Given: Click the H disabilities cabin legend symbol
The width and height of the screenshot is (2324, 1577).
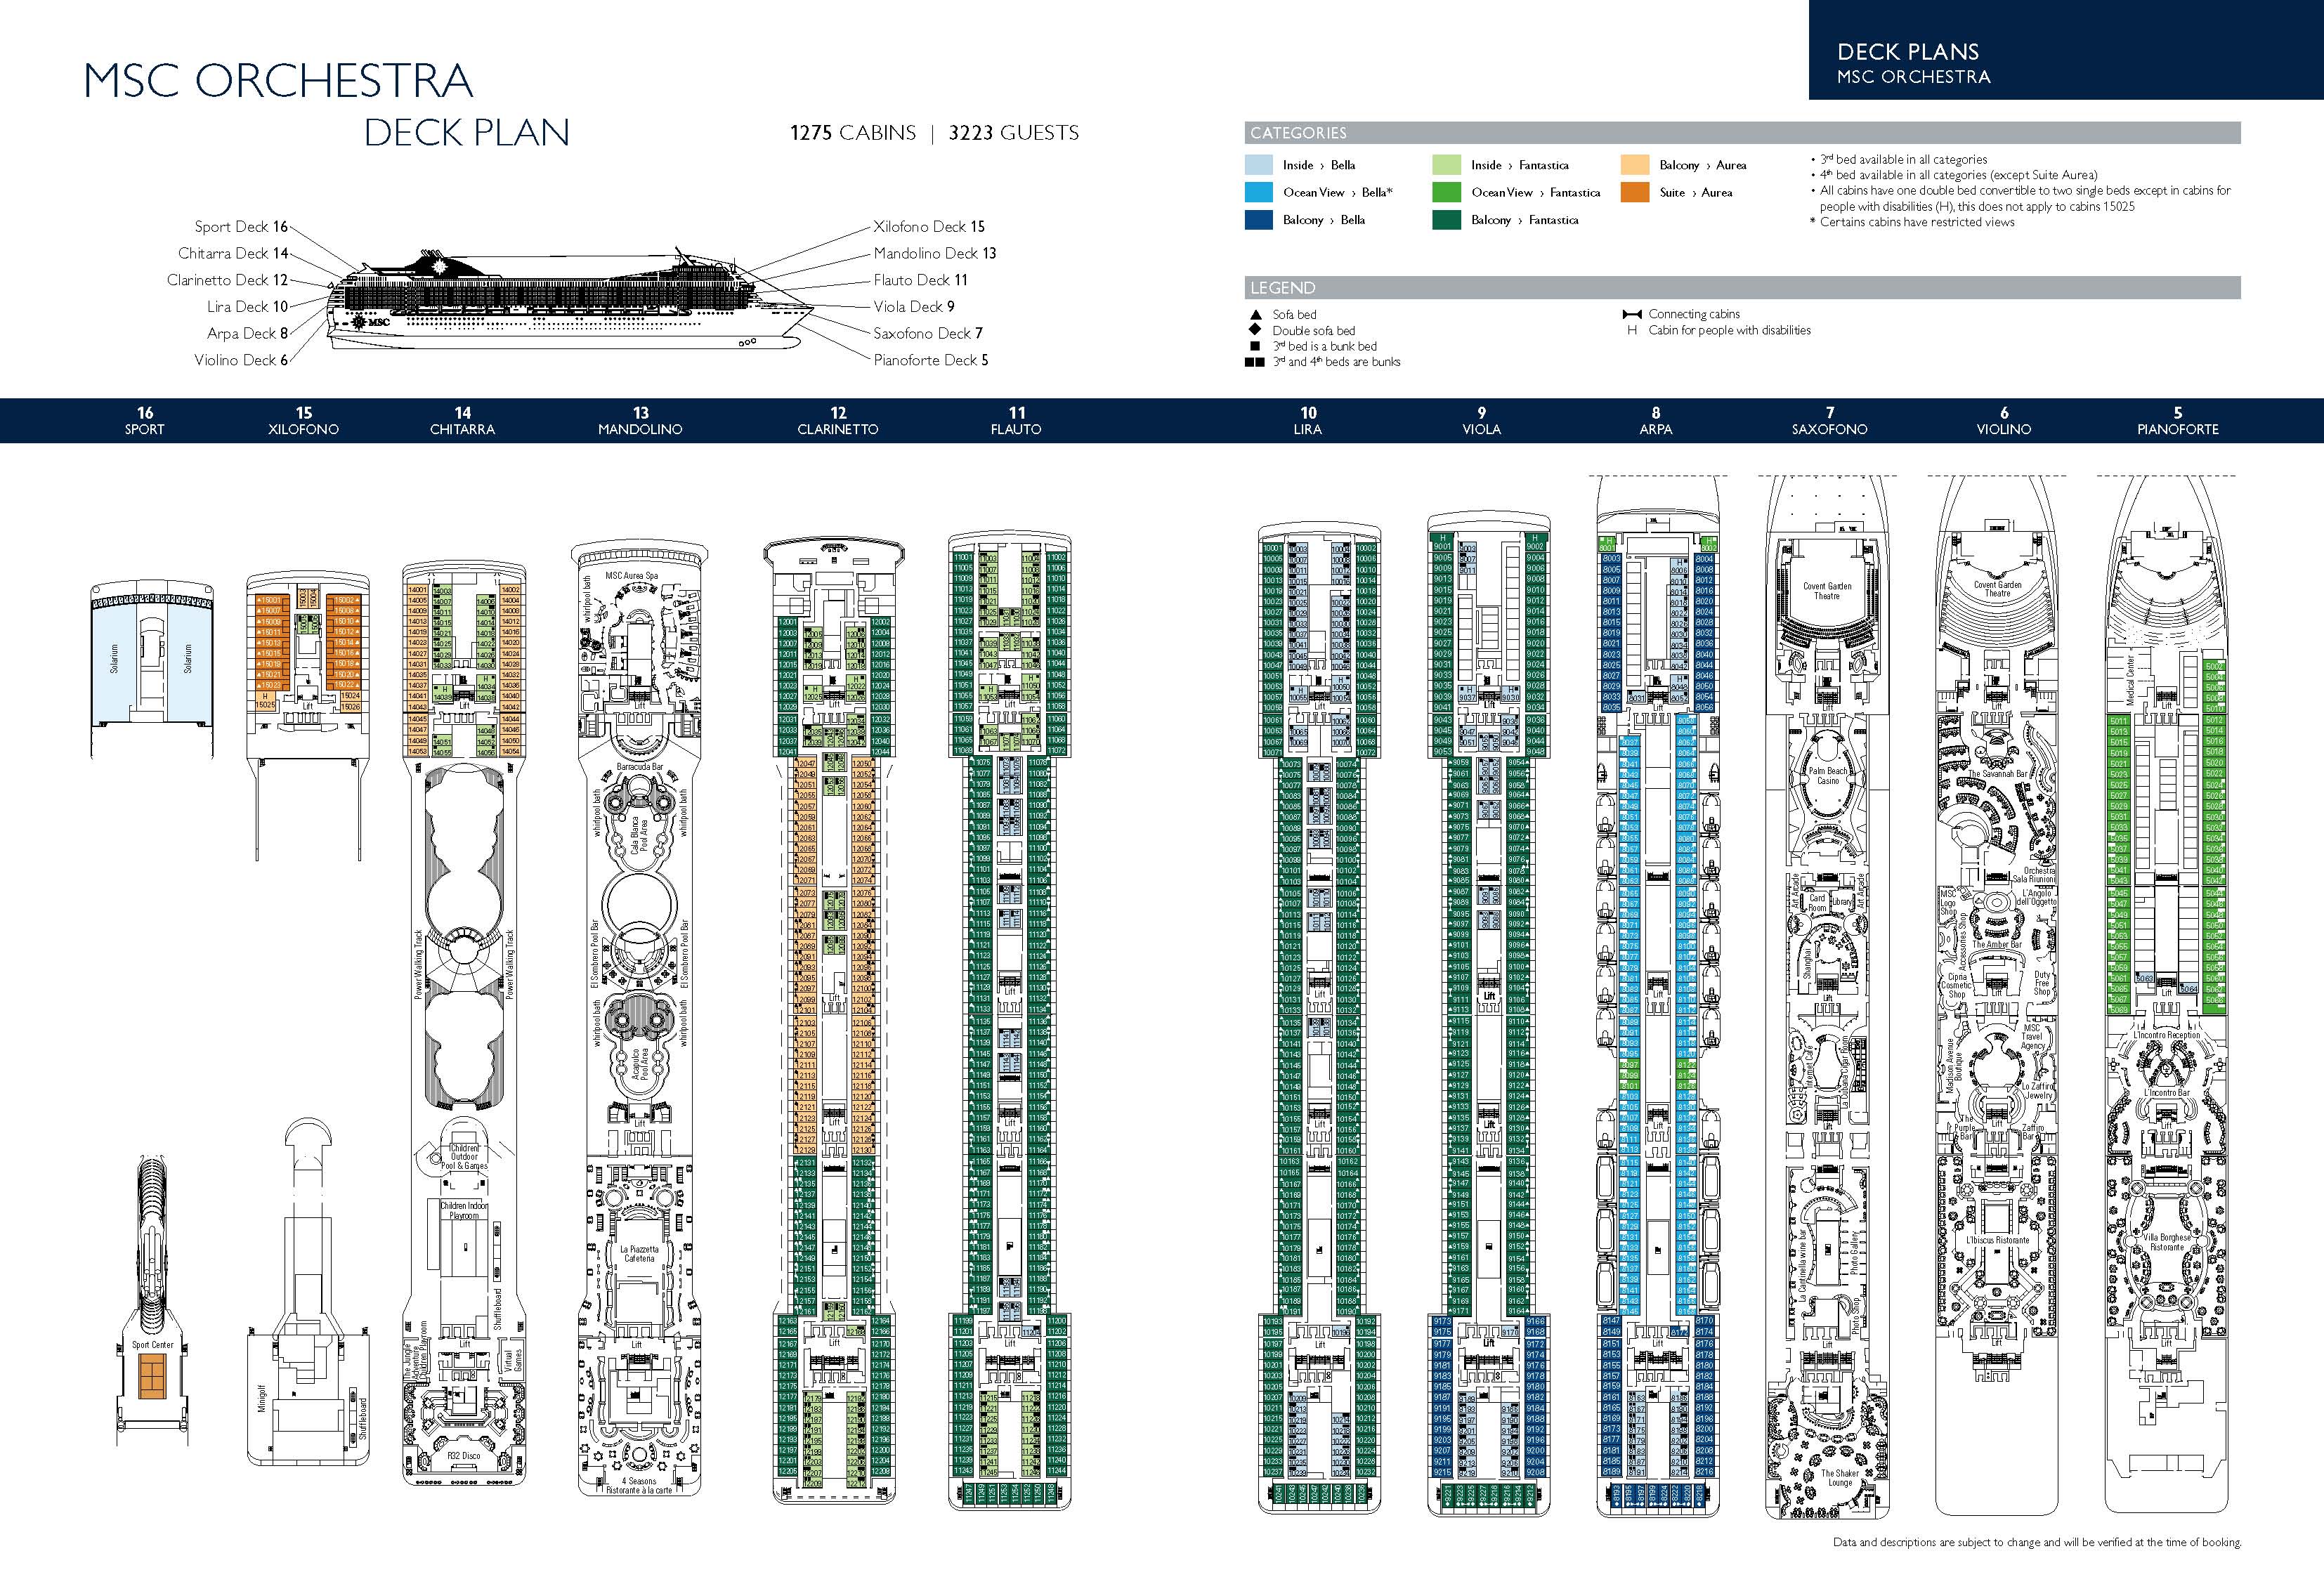Looking at the screenshot, I should pos(1632,330).
